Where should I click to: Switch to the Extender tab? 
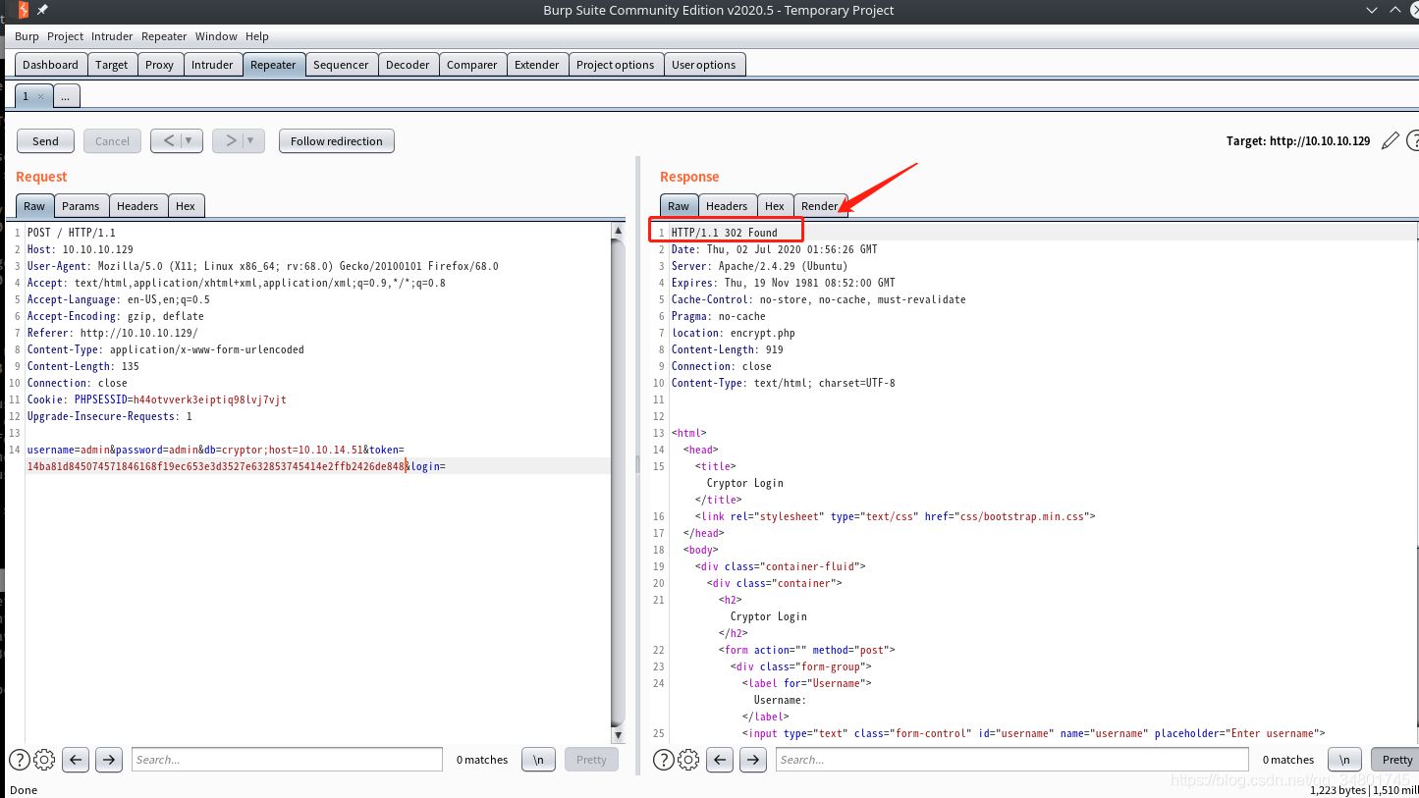point(537,65)
